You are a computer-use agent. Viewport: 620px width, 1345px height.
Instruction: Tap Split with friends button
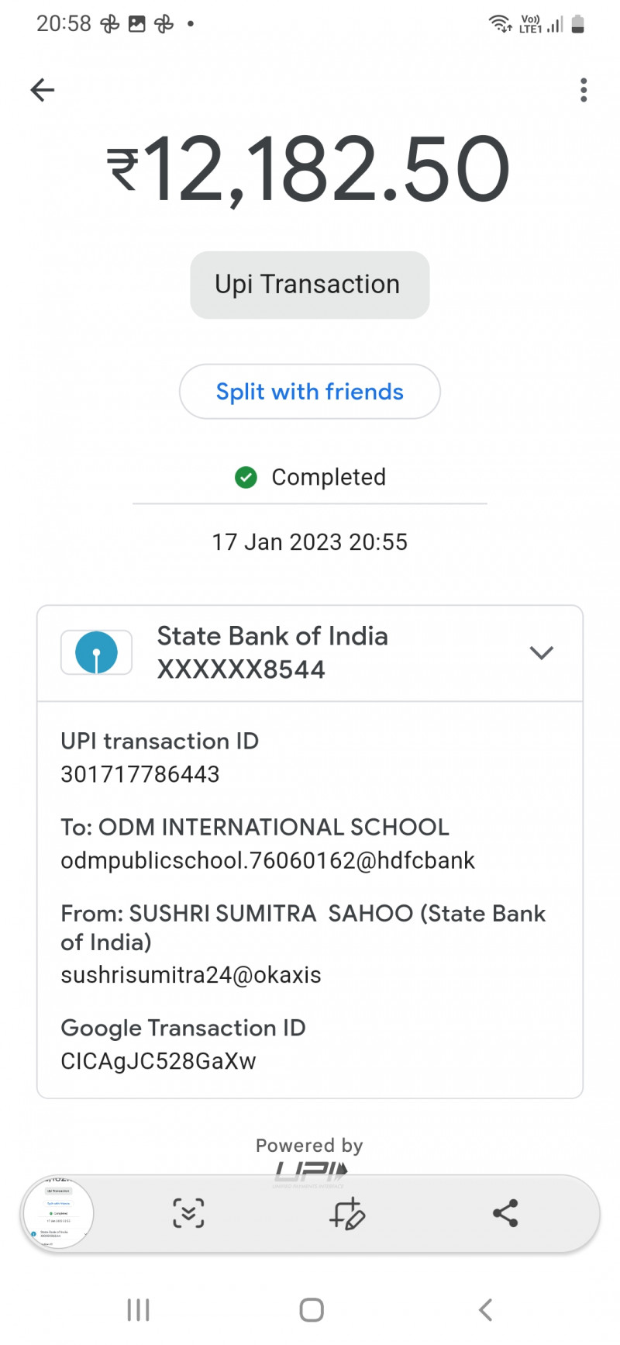309,392
